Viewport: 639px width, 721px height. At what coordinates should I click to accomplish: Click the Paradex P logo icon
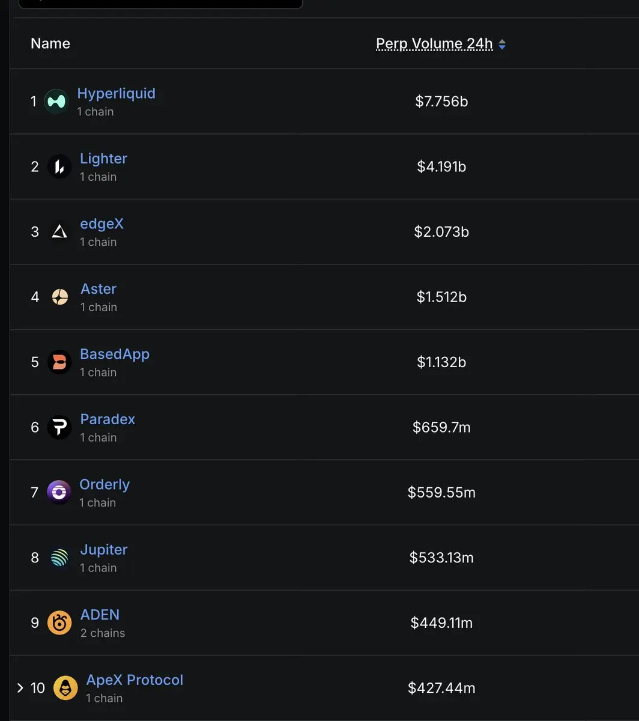[59, 427]
